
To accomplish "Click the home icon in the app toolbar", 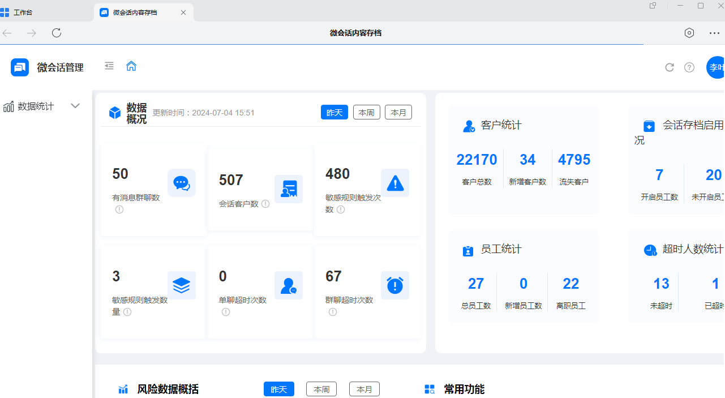I will (131, 66).
